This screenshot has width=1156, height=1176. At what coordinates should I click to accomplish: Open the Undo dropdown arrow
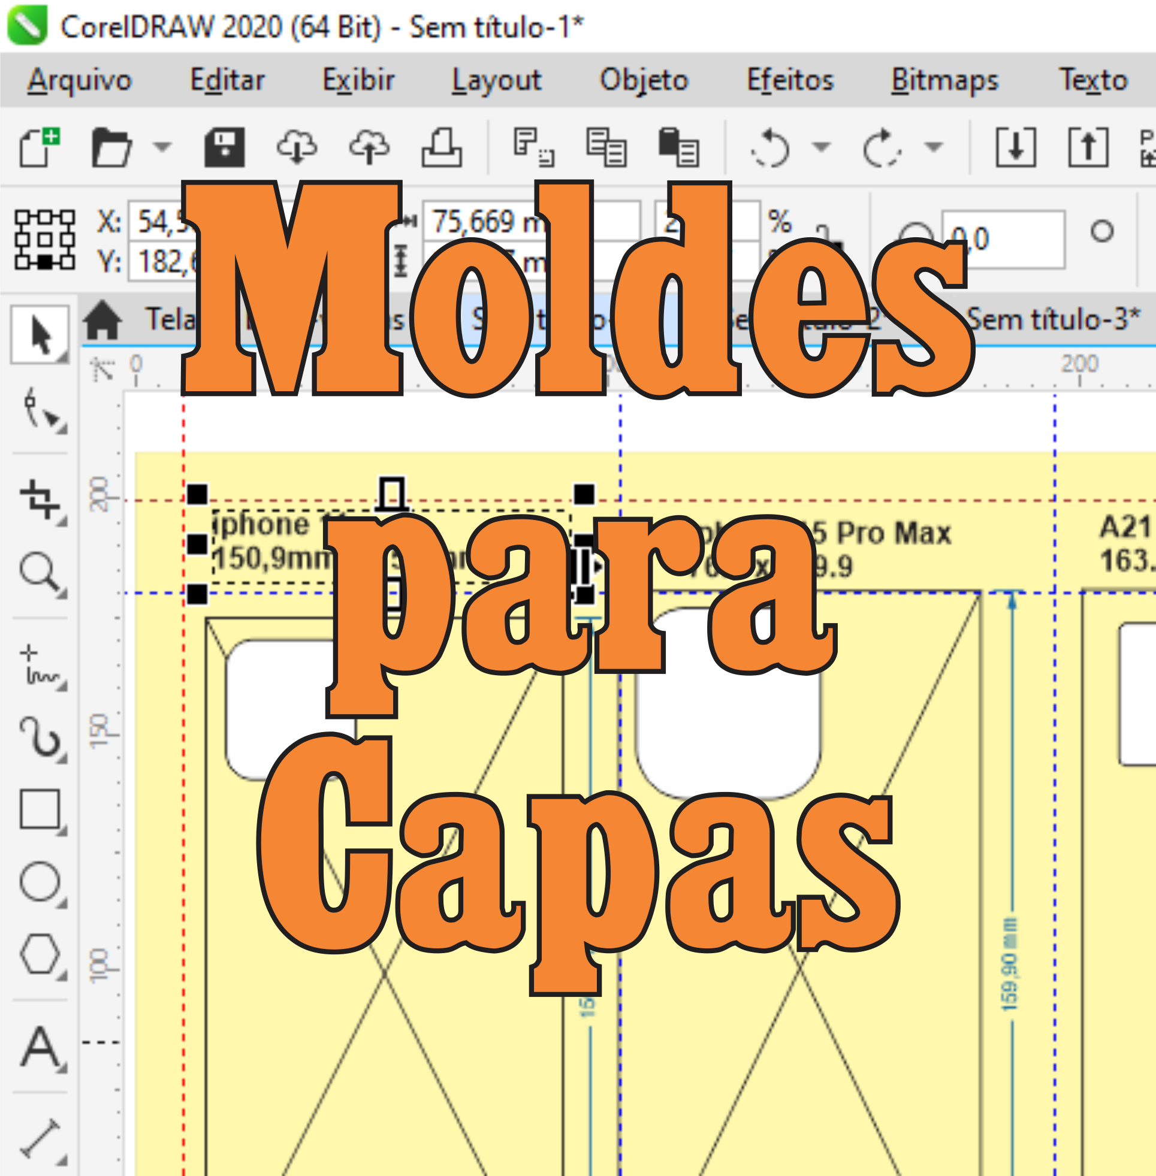(821, 149)
